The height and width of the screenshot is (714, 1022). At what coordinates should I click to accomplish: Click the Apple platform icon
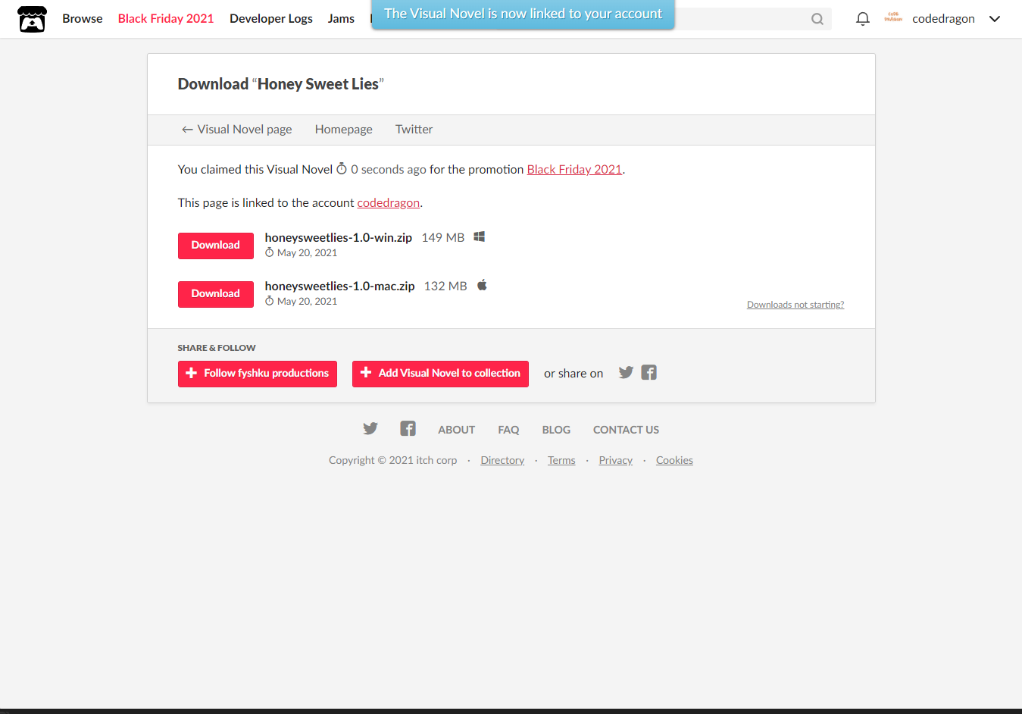coord(482,285)
